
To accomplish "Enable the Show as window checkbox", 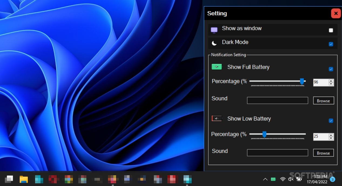I will pos(331,30).
